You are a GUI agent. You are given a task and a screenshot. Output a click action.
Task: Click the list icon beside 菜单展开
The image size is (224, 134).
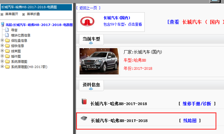coord(2,14)
